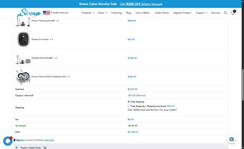Viewport: 244px width, 149px height.
Task: Select Free Shipping + Shipping Insurance option
Action: coord(128,106)
